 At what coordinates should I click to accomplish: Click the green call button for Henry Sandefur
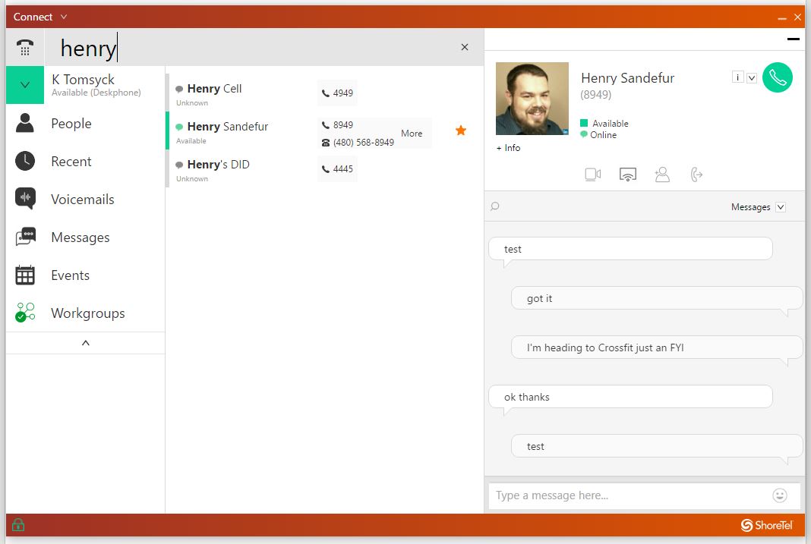(777, 77)
